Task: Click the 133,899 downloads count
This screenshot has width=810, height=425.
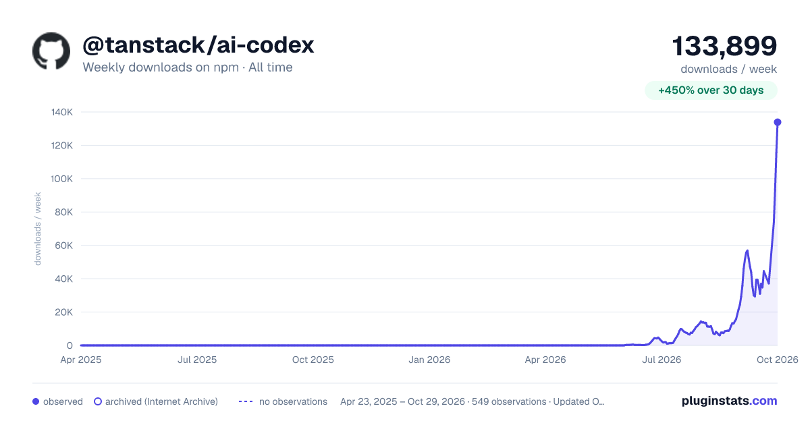Action: pos(724,47)
